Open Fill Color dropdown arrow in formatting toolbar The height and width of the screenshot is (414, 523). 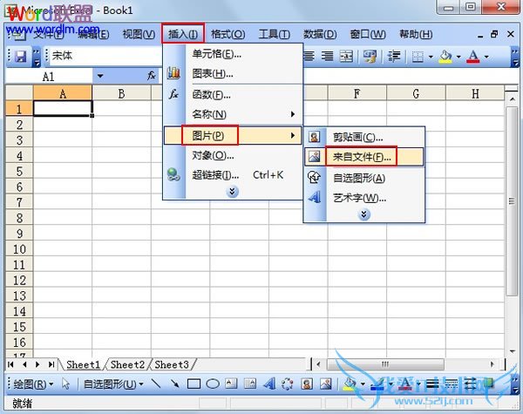click(458, 57)
